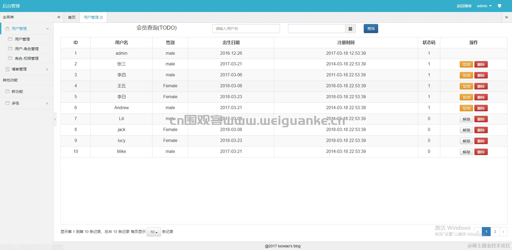Collapse the sidebar using the side handle
Image resolution: width=512 pixels, height=250 pixels.
pos(55,119)
